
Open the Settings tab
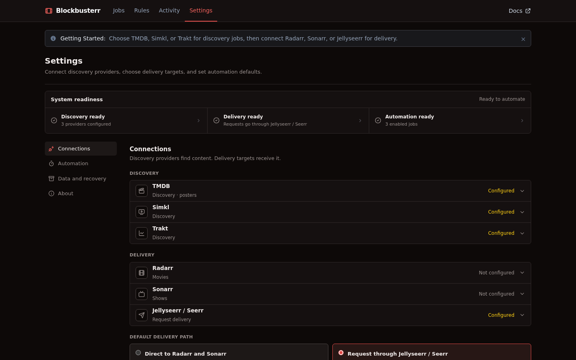201,10
